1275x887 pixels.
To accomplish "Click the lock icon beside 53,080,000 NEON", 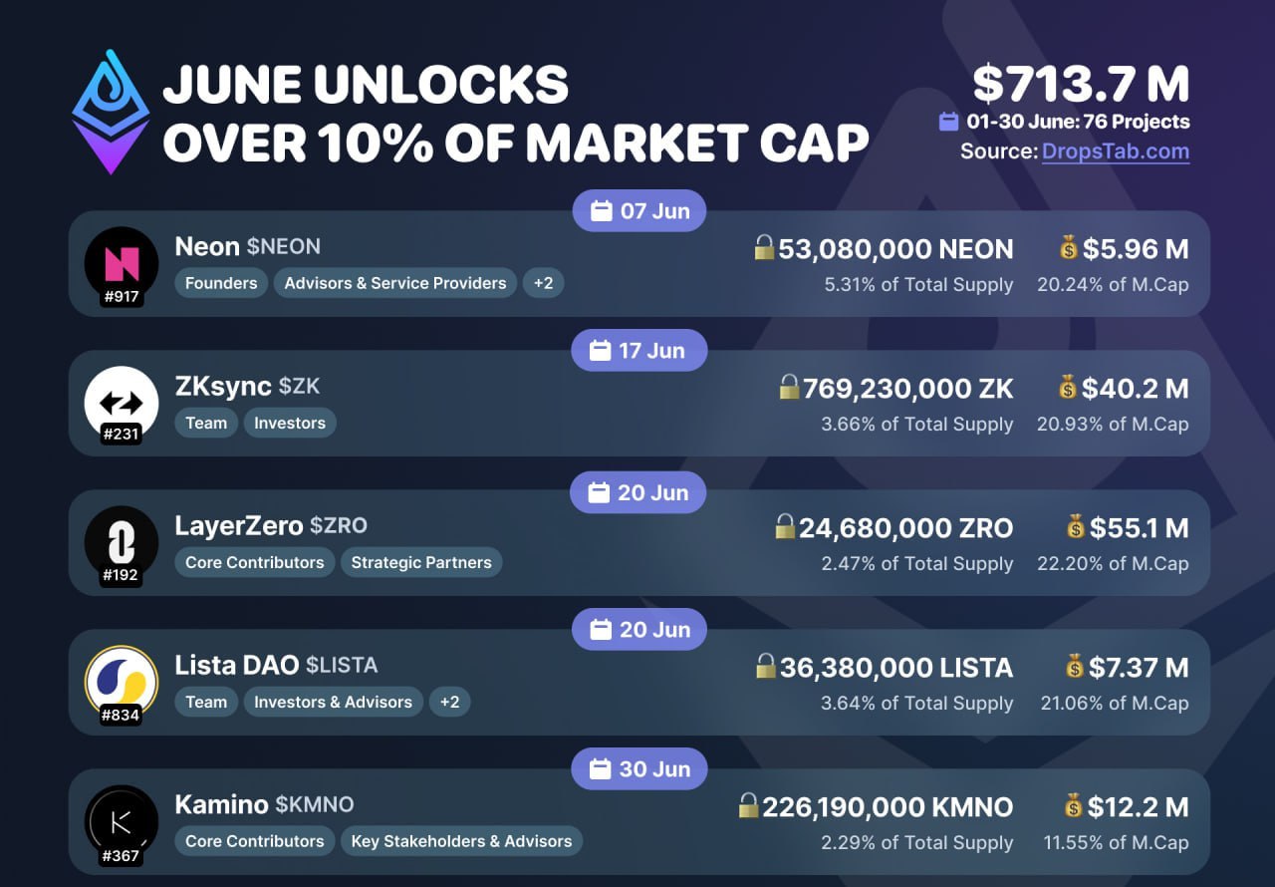I will pyautogui.click(x=765, y=247).
